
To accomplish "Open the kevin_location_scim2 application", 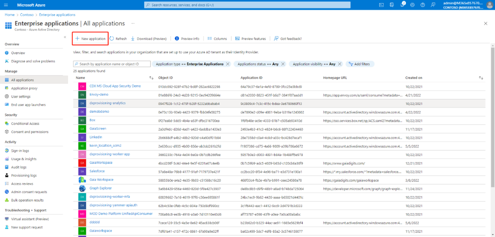I will pyautogui.click(x=105, y=146).
